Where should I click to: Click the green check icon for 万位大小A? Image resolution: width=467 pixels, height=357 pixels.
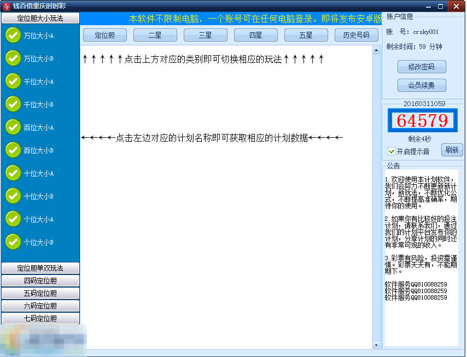click(x=13, y=35)
